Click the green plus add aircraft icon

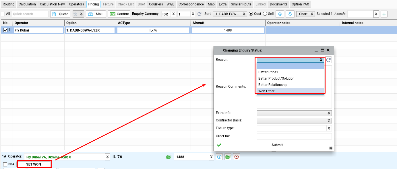click(384, 14)
